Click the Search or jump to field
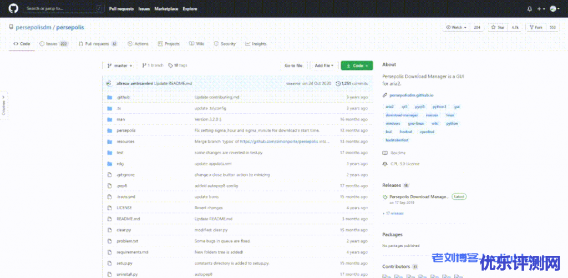 point(61,9)
